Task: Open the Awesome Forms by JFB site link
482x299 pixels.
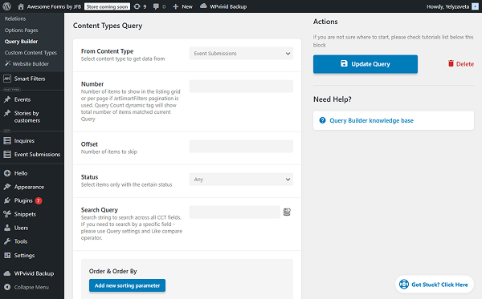Action: click(54, 6)
